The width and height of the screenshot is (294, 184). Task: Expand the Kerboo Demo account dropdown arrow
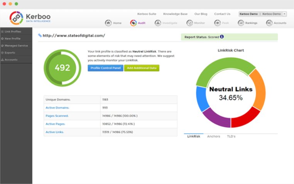tap(284, 14)
